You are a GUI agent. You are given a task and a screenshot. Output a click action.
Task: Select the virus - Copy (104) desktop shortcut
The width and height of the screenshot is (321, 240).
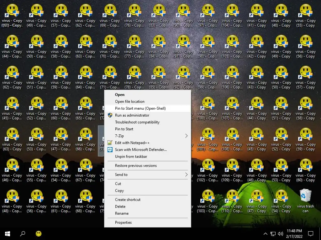pyautogui.click(x=232, y=16)
